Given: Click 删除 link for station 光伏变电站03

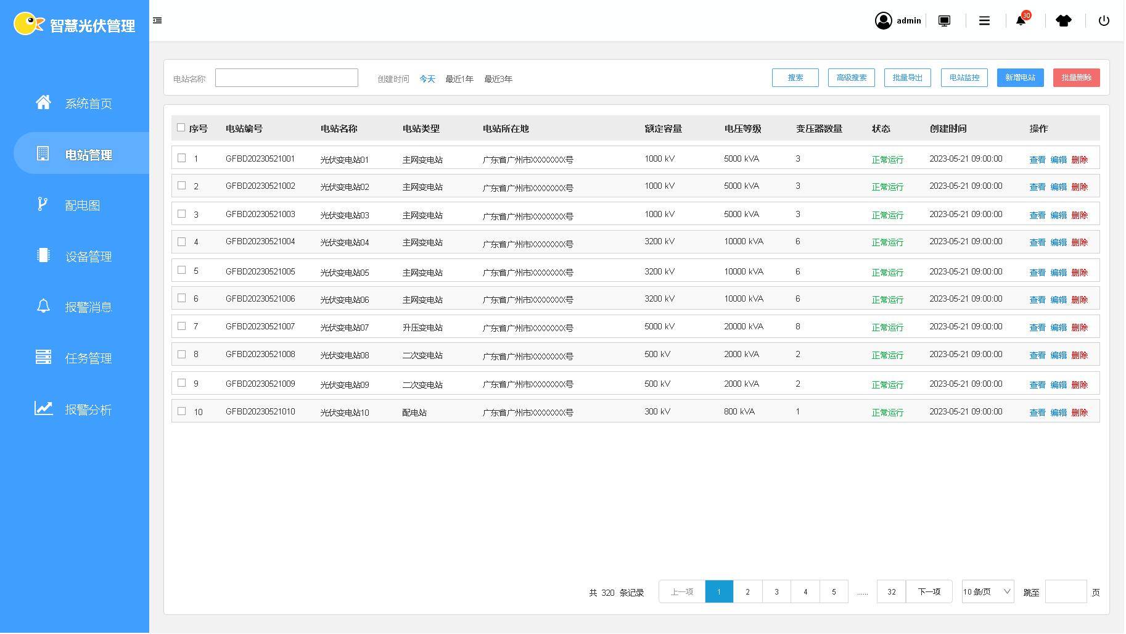Looking at the screenshot, I should coord(1079,215).
